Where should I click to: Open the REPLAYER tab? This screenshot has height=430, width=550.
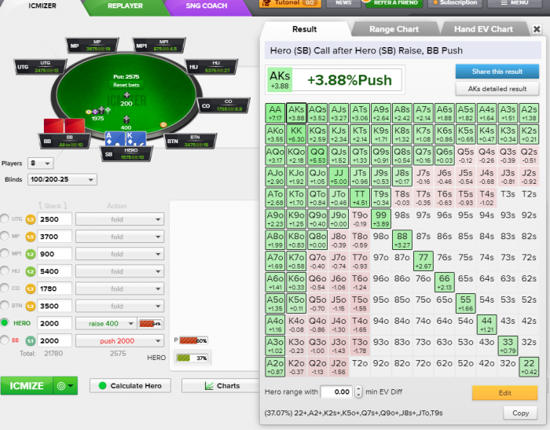click(125, 6)
